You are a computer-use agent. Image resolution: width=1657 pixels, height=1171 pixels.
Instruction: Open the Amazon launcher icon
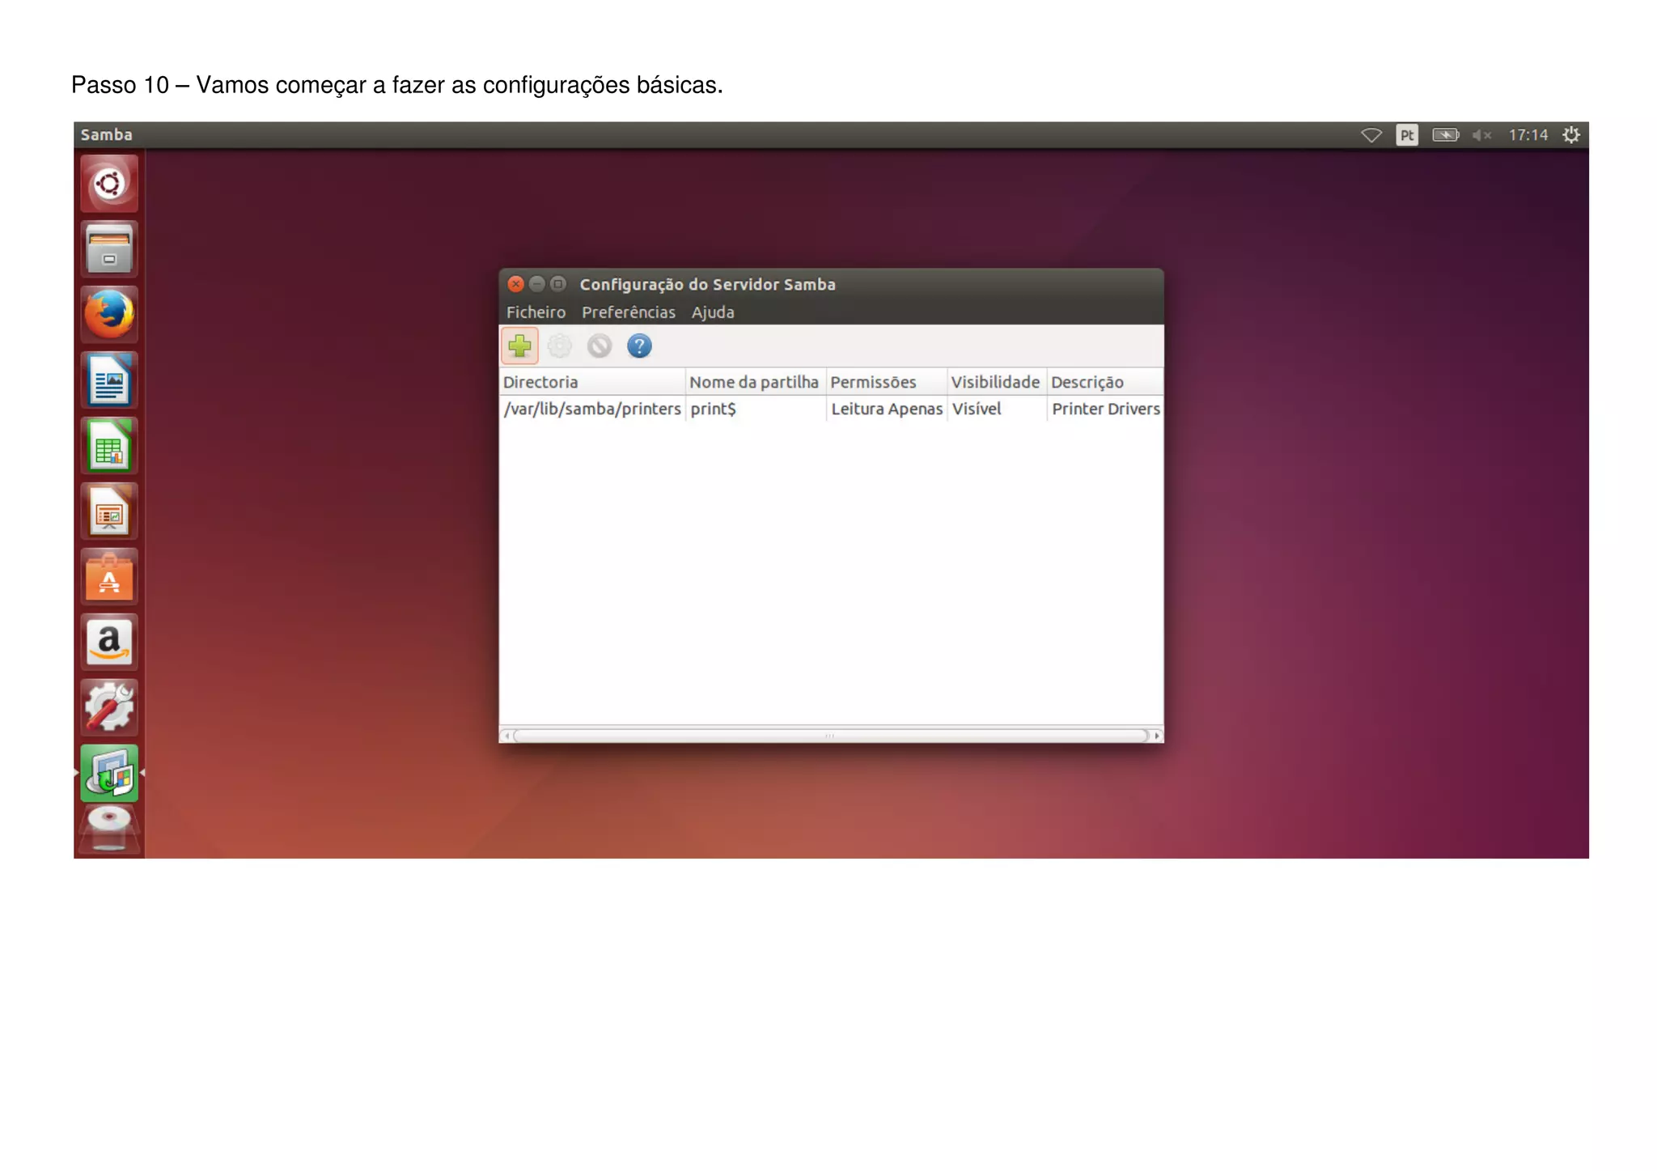[109, 643]
